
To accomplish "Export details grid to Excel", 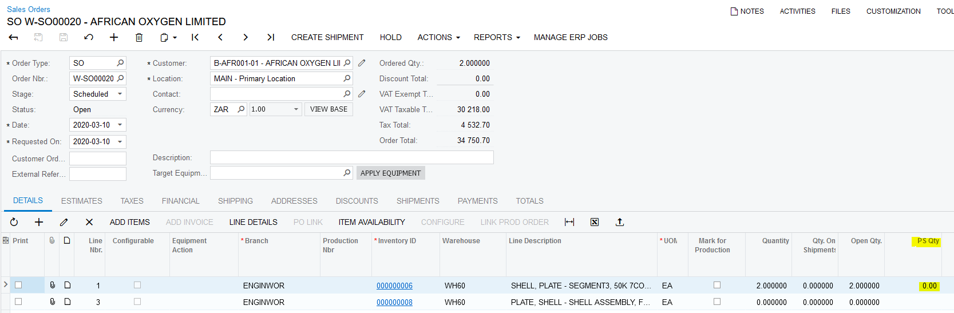I will coord(595,222).
